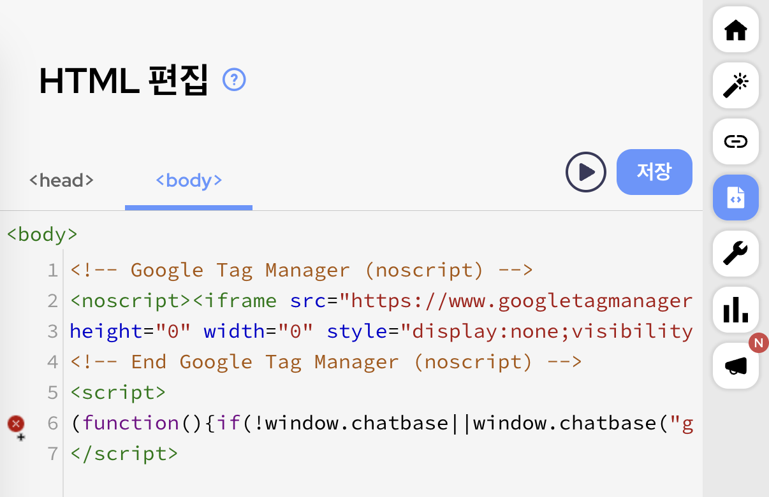Viewport: 769px width, 497px height.
Task: Switch to the <head> tab
Action: [62, 180]
